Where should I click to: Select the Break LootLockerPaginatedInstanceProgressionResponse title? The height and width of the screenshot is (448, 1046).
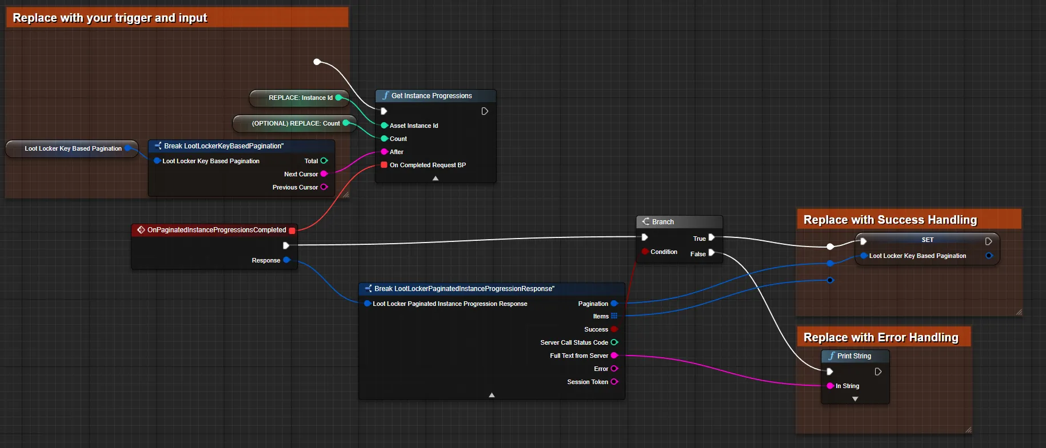(x=464, y=289)
